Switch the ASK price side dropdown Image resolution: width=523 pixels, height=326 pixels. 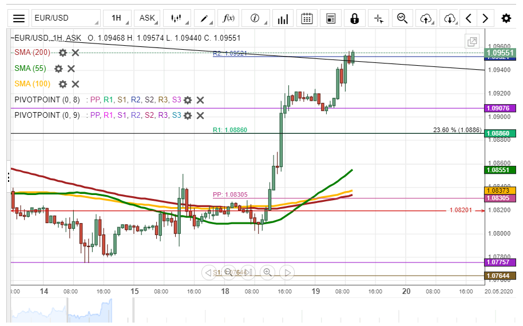click(147, 18)
